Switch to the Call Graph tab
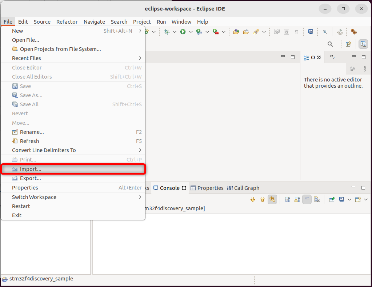Image resolution: width=372 pixels, height=287 pixels. [x=243, y=188]
